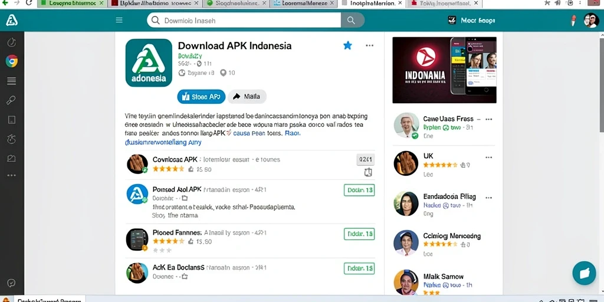Open the teal chat bubble floating button

point(584,273)
